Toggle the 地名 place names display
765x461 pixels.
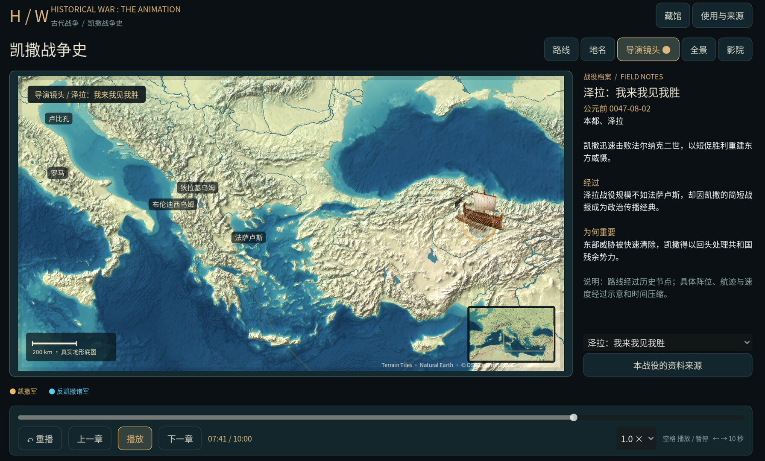tap(598, 50)
